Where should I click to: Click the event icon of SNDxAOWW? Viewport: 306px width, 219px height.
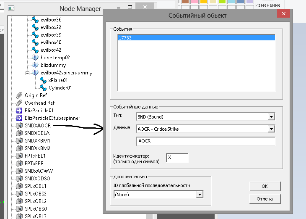[19, 171]
